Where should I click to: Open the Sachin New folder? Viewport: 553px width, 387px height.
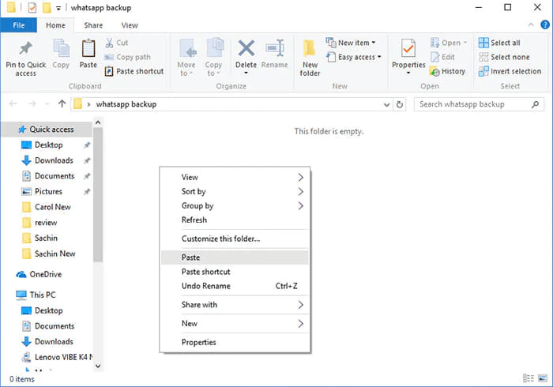point(47,254)
